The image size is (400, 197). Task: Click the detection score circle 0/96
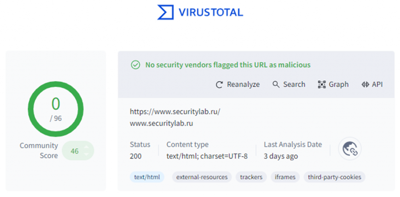pos(55,109)
